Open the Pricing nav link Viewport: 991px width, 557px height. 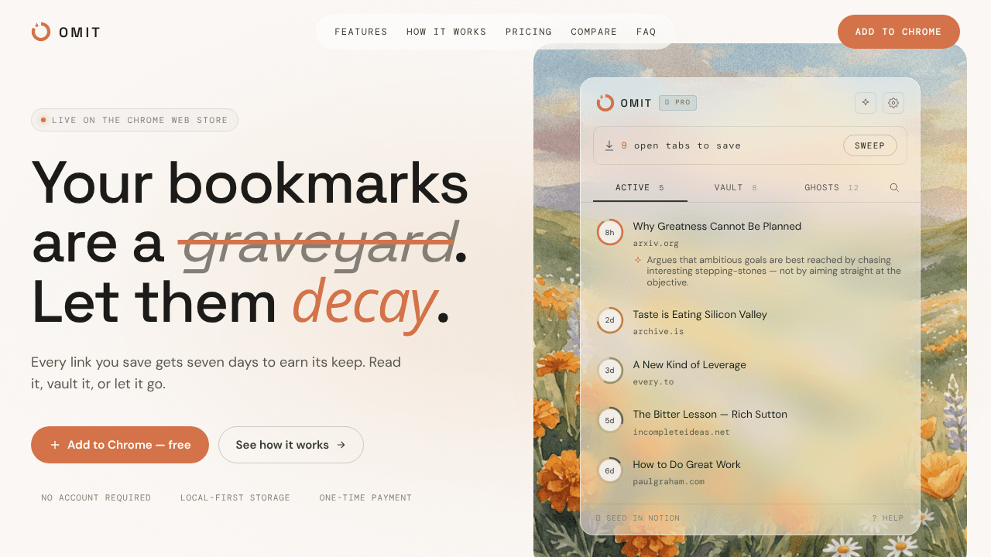tap(529, 32)
